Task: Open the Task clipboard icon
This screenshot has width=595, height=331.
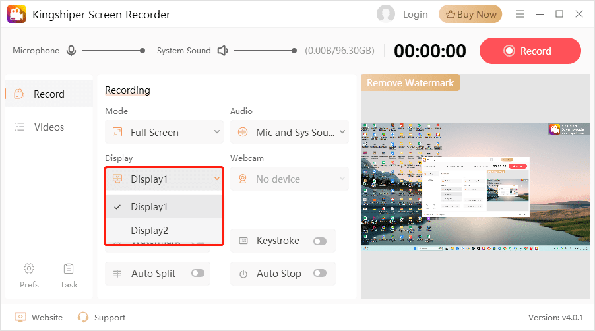Action: point(69,268)
